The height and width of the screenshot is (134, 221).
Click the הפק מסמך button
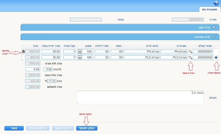[87, 128]
